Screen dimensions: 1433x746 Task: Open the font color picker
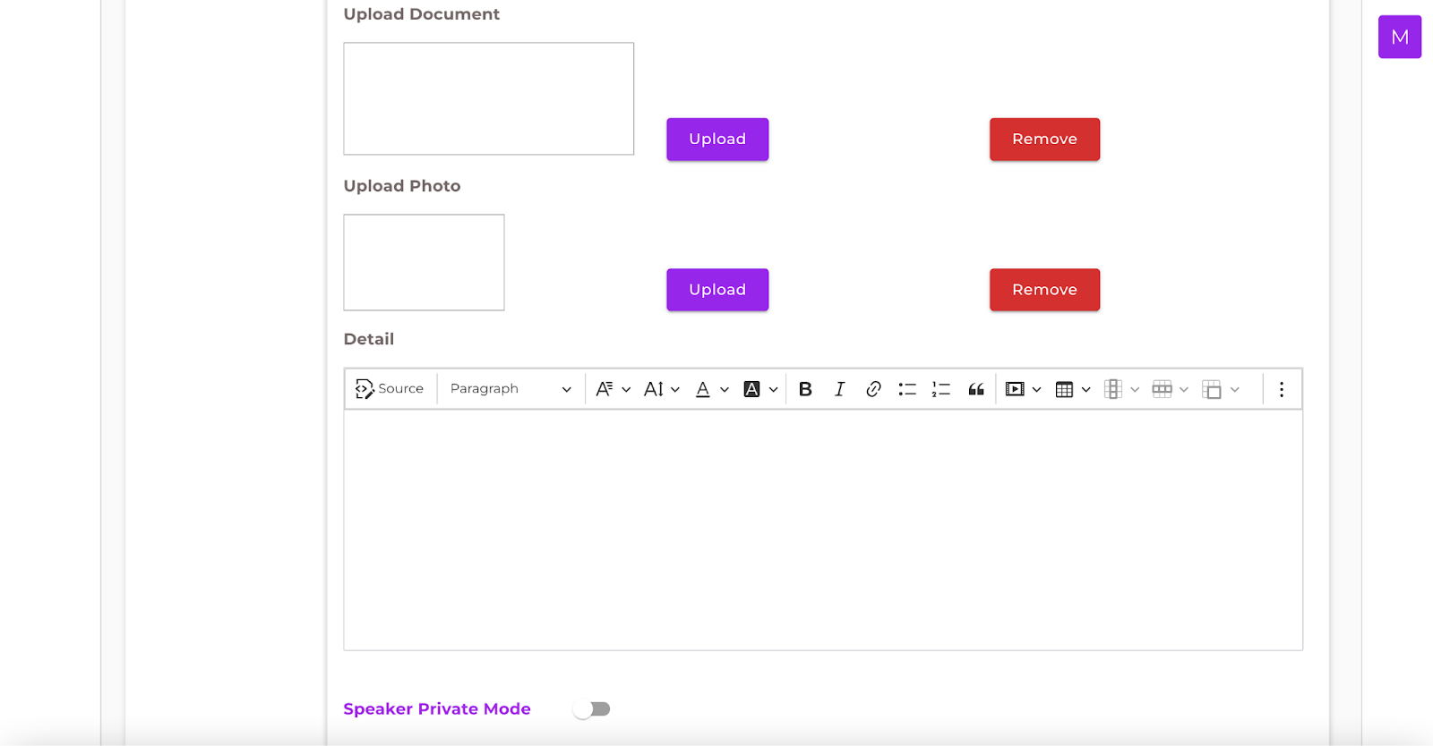click(x=712, y=389)
